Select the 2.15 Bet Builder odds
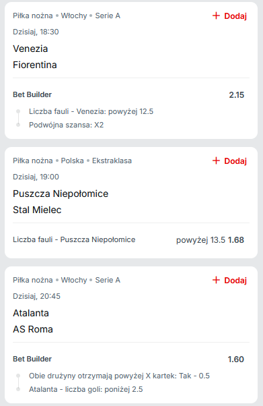This screenshot has width=263, height=406. coord(236,95)
